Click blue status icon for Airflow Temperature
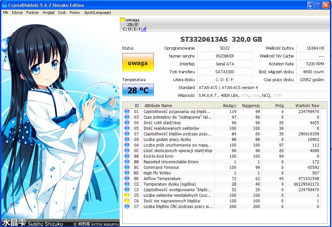Image resolution: width=332 pixels, height=227 pixels. (x=127, y=178)
